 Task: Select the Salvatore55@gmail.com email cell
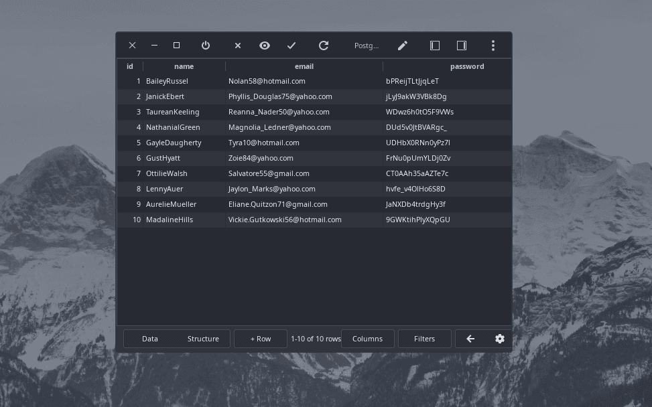[269, 173]
